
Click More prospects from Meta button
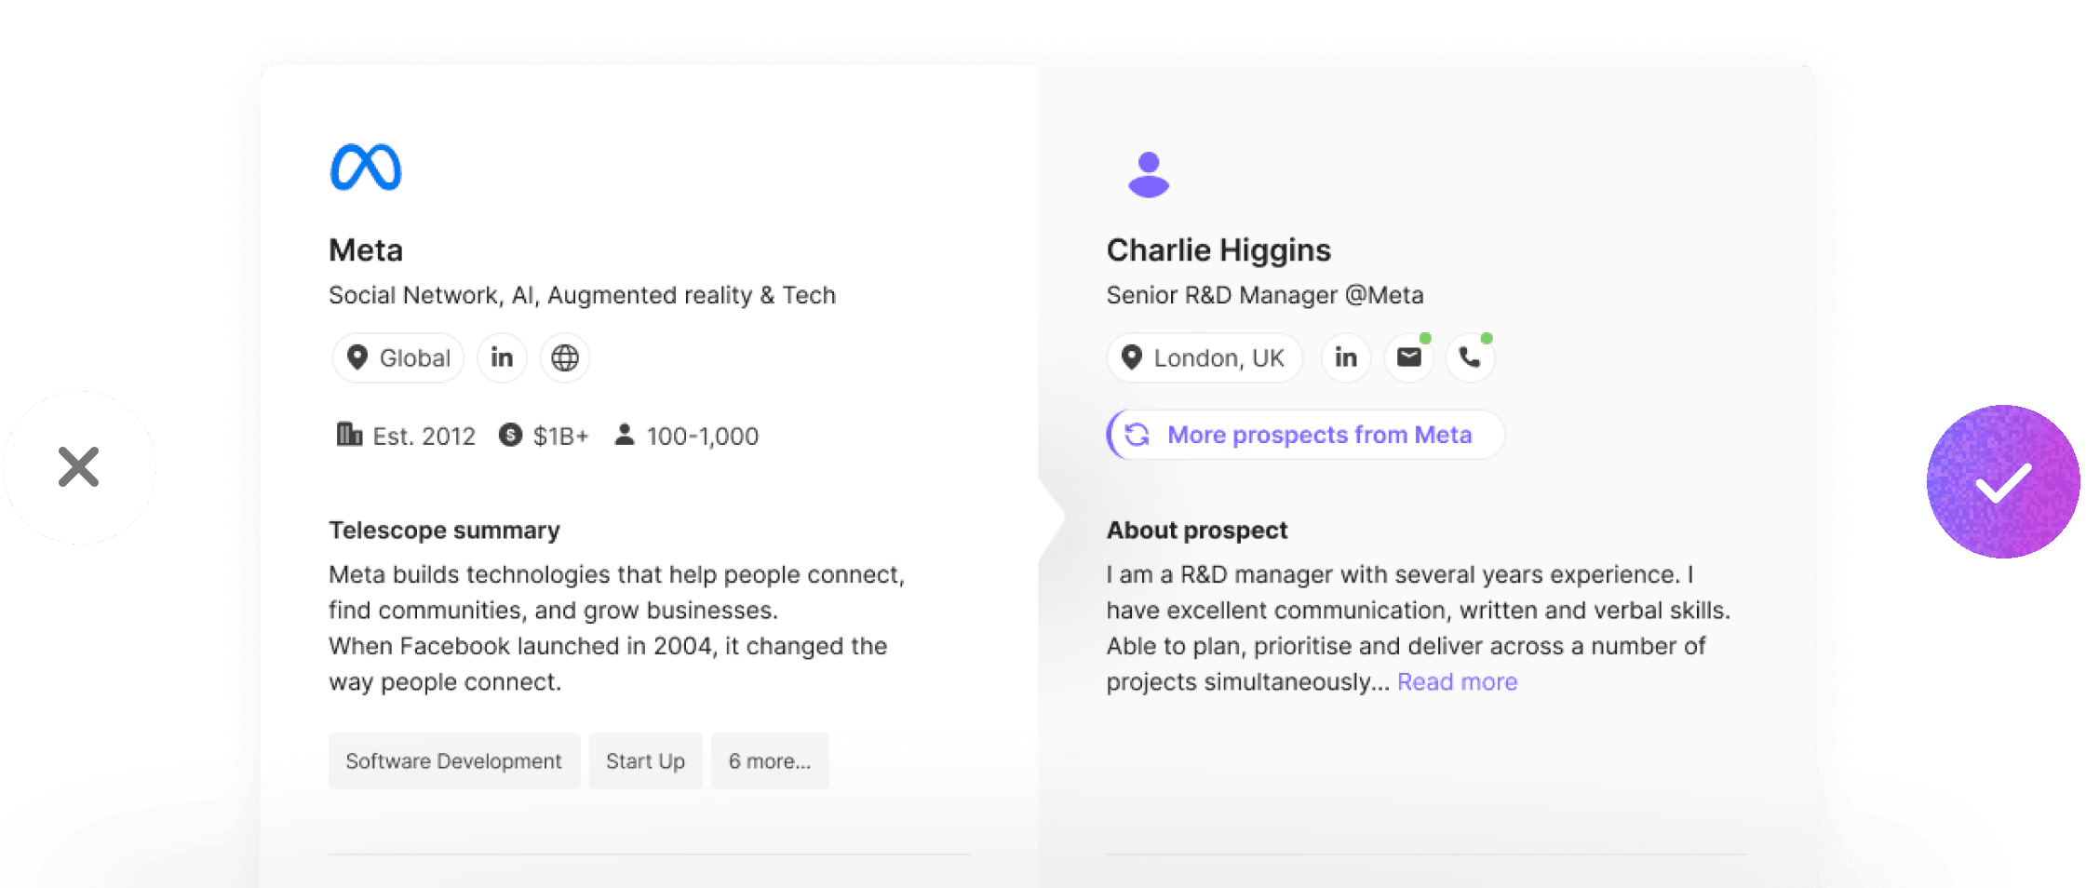[1305, 435]
